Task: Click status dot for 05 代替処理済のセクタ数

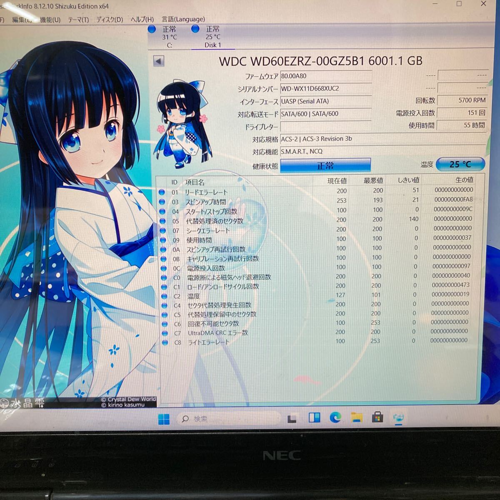Action: [162, 221]
